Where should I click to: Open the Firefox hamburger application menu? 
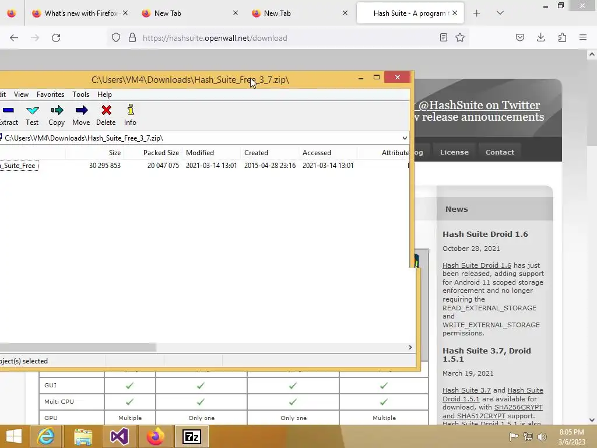click(583, 38)
